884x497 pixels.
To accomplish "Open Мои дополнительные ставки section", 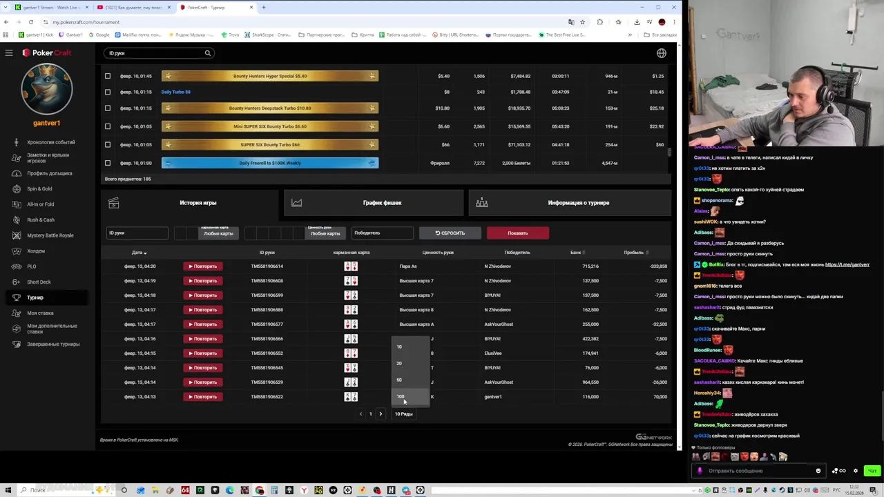I will (52, 329).
